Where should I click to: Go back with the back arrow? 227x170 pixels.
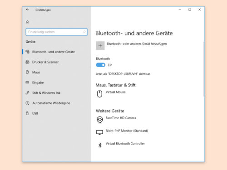pos(27,10)
